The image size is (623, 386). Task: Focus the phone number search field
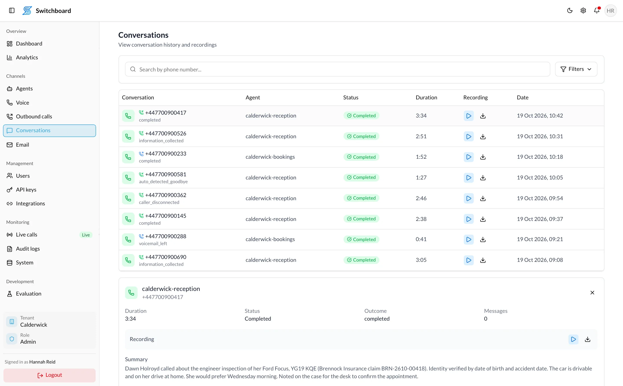(x=337, y=69)
